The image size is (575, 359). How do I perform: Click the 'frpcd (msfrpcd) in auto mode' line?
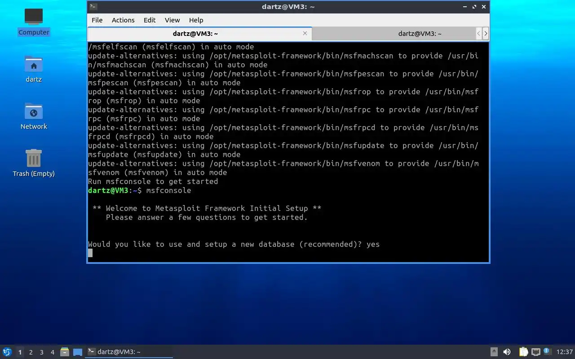coord(150,136)
